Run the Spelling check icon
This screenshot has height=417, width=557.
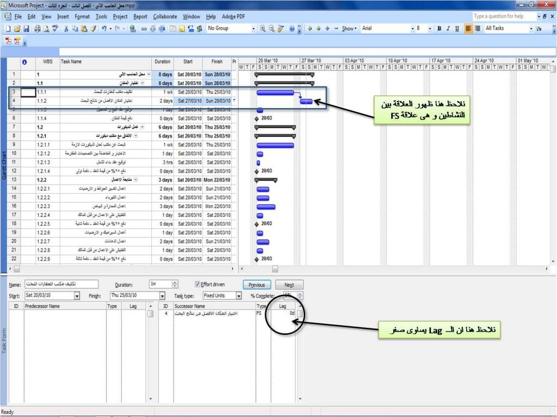click(x=55, y=29)
